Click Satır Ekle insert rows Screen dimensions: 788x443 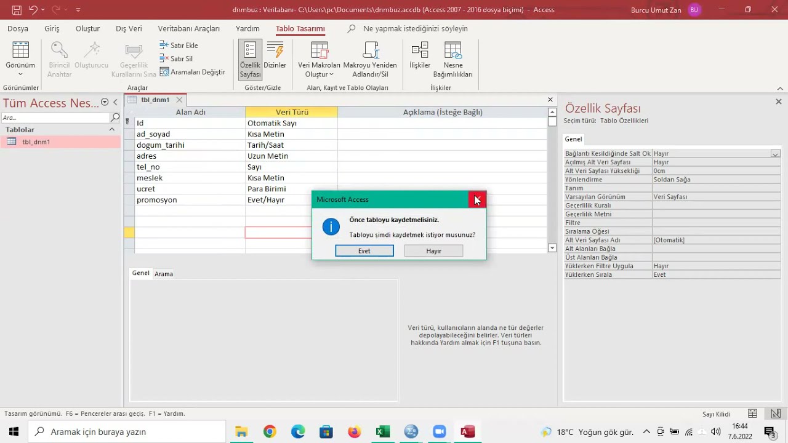(179, 45)
